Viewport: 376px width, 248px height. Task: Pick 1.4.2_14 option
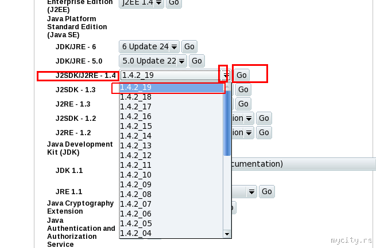[172, 136]
